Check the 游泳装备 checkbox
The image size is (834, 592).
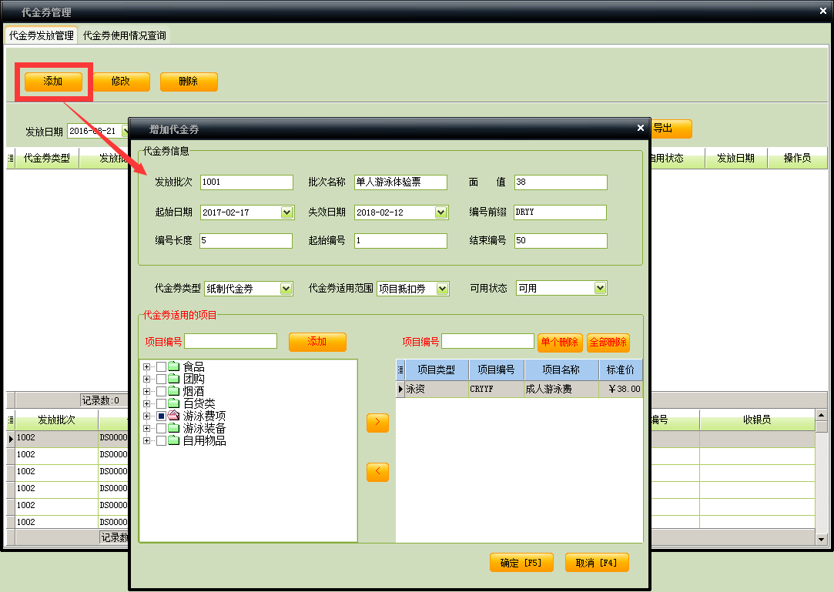pyautogui.click(x=161, y=428)
